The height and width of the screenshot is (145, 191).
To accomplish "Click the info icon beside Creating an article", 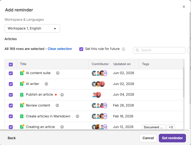I will [x=62, y=127].
